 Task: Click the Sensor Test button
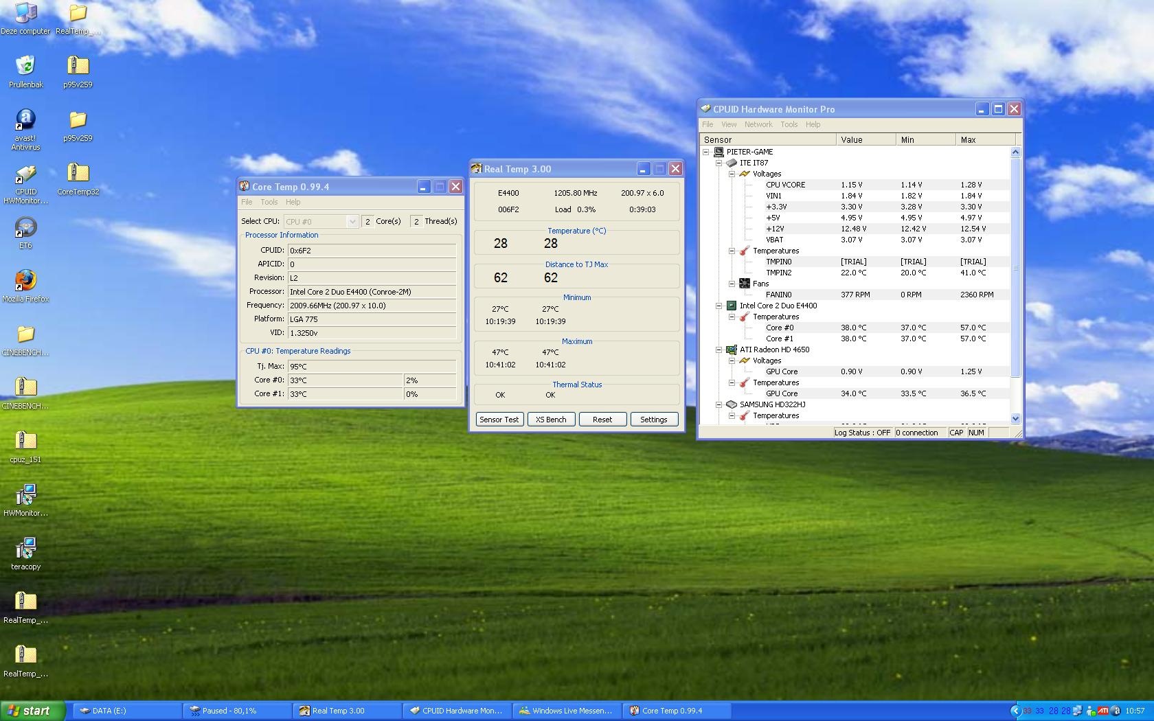click(x=499, y=420)
